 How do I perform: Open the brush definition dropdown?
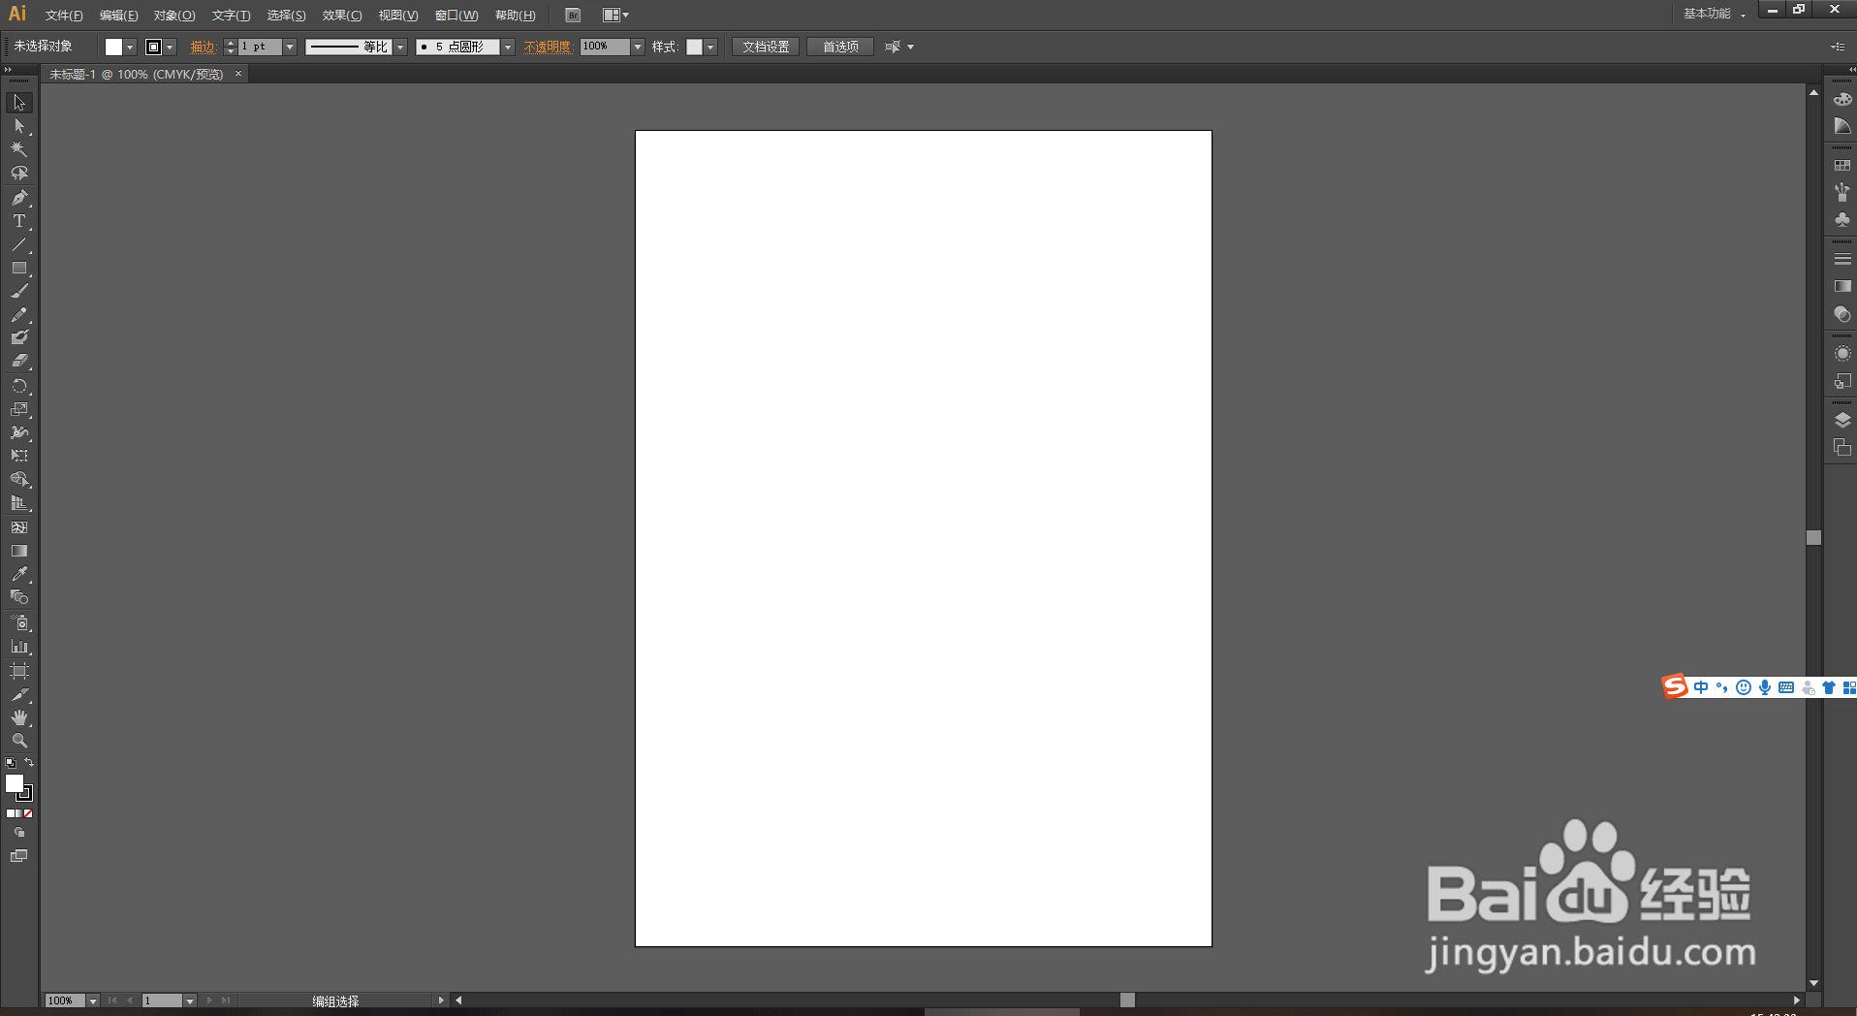point(508,47)
